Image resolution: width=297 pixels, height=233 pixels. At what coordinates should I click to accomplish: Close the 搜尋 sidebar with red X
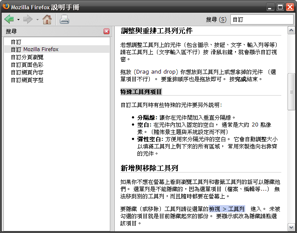coord(106,31)
